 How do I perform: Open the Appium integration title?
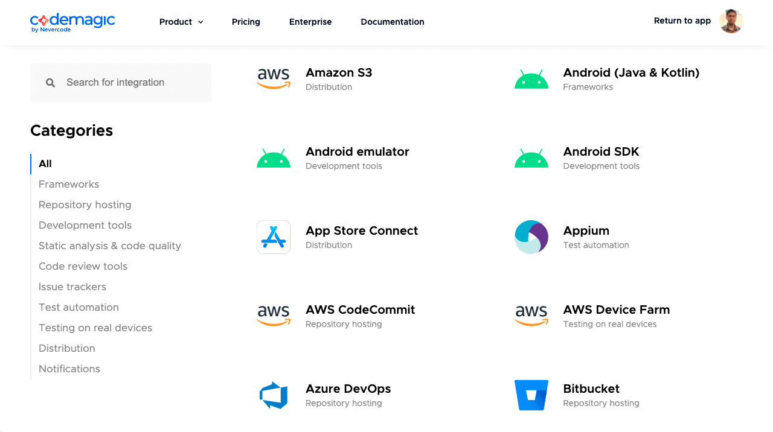[586, 230]
